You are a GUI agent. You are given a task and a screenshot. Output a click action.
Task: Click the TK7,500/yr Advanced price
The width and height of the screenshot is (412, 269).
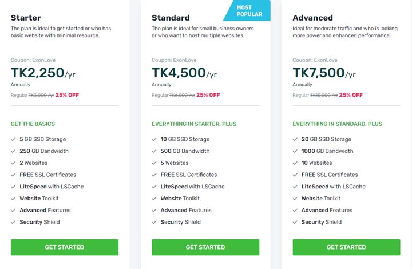[x=324, y=73]
